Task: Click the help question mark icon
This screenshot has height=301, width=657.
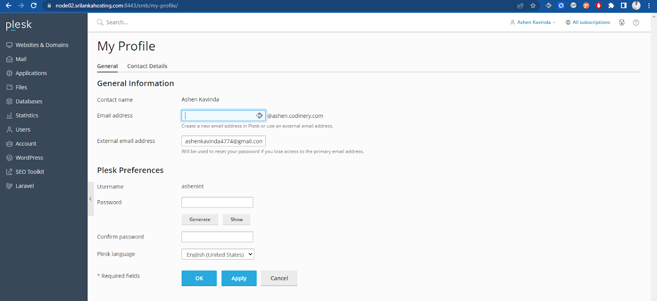Action: (x=636, y=23)
